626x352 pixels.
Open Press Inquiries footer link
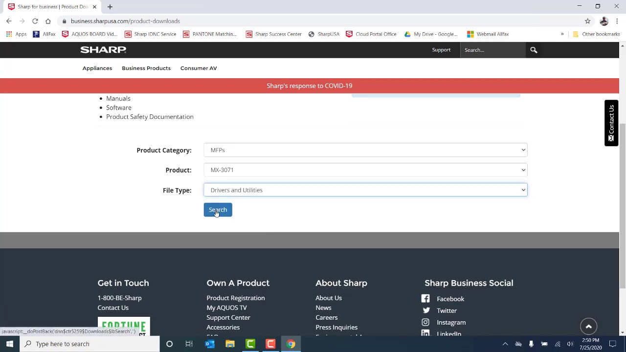[x=336, y=327]
